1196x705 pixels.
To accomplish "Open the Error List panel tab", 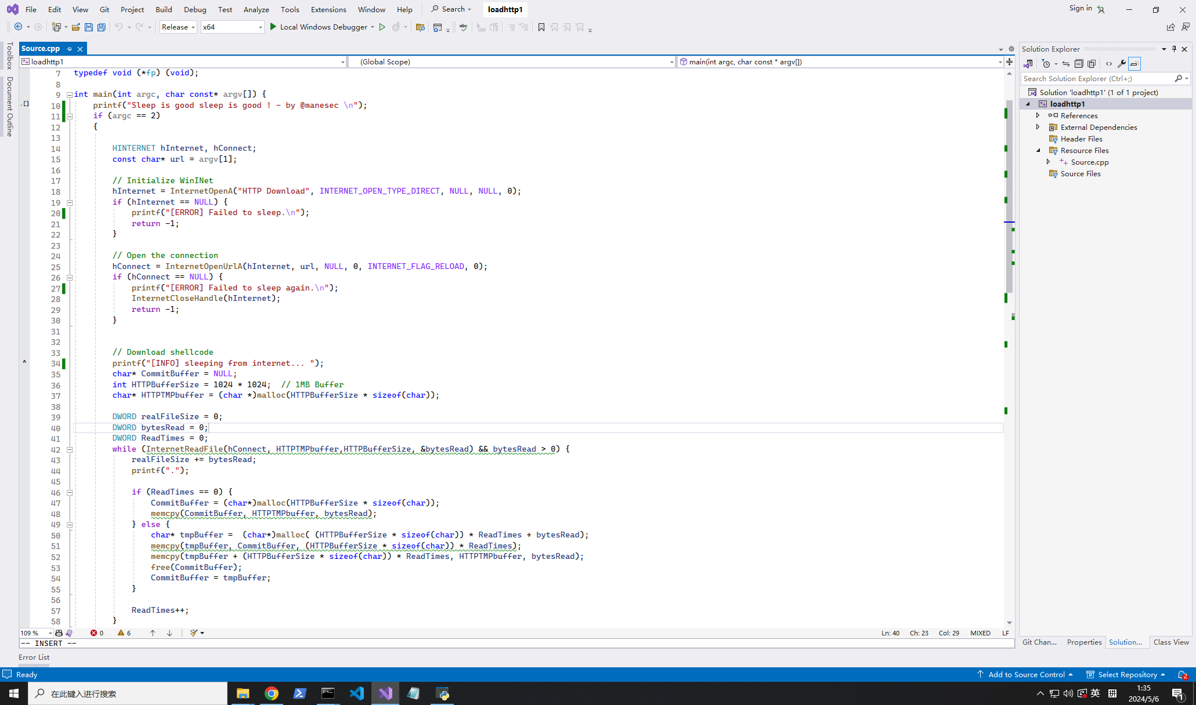I will click(x=34, y=657).
